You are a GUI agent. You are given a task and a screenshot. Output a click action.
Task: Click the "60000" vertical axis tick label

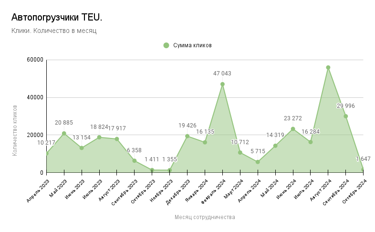coord(35,60)
